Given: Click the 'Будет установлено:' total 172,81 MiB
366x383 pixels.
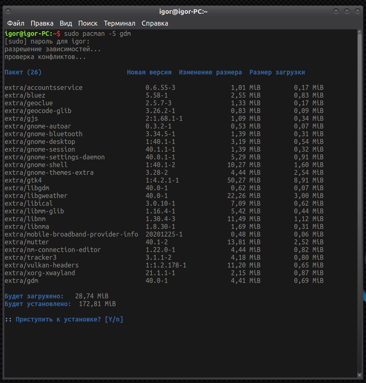Looking at the screenshot, I should tap(97, 304).
